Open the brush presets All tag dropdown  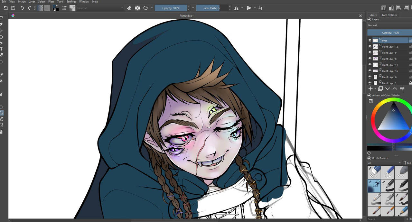coord(385,163)
